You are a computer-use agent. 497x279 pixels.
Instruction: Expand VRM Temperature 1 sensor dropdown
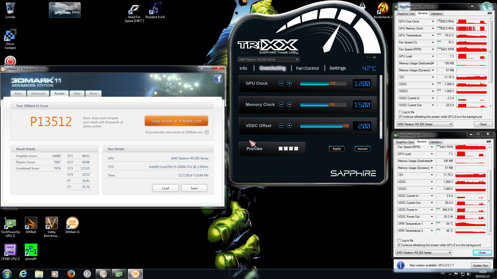click(x=432, y=224)
